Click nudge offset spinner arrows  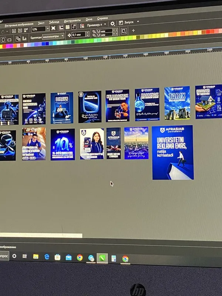tap(87, 34)
